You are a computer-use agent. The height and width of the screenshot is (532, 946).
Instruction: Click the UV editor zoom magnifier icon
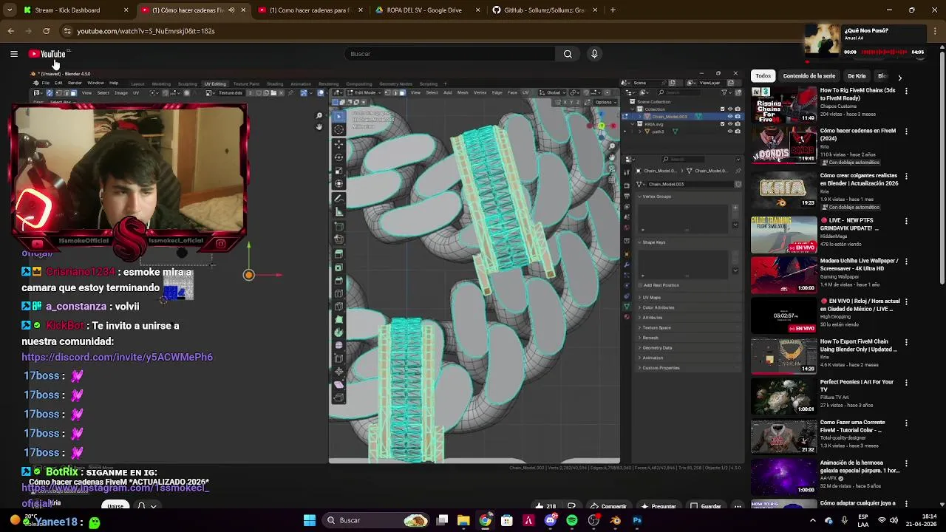[319, 116]
